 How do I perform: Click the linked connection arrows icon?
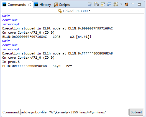click(60, 11)
